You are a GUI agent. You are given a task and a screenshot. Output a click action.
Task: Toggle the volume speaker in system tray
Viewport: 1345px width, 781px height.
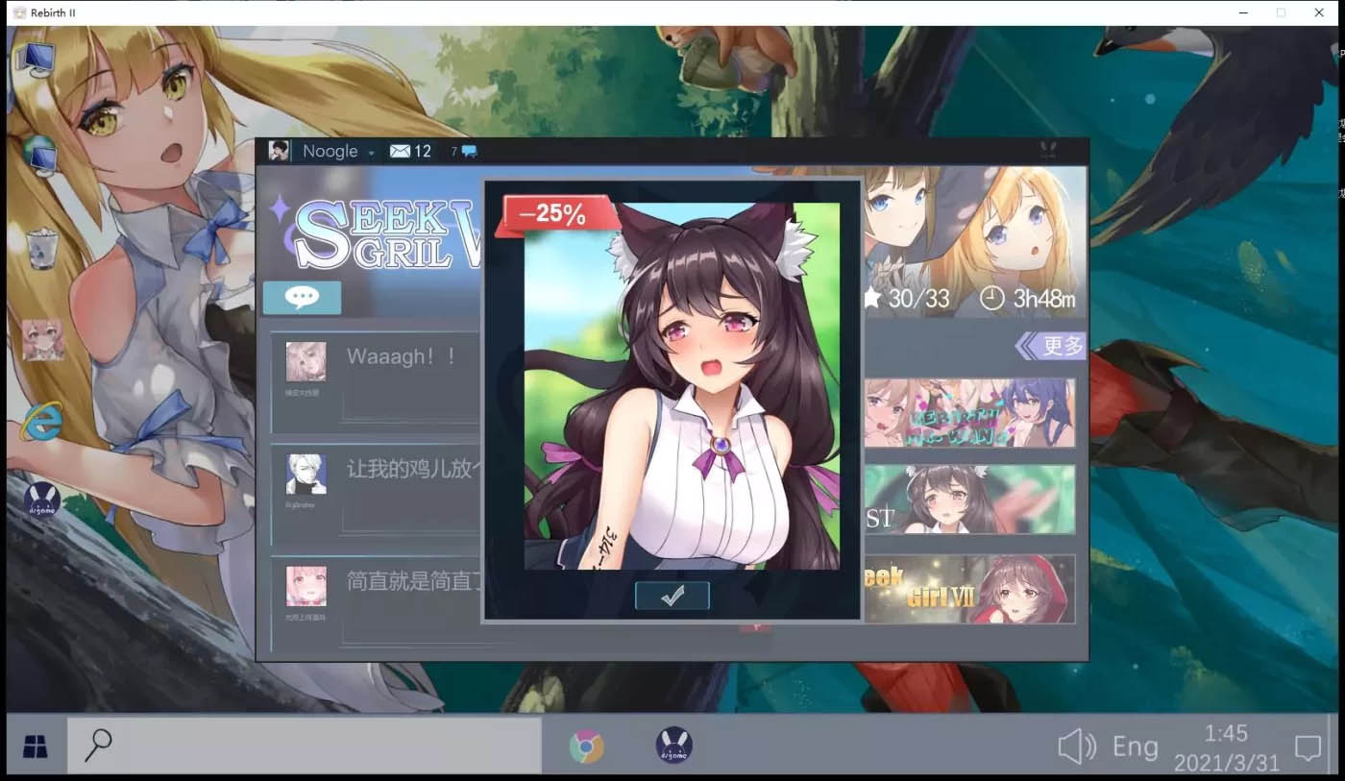tap(1075, 746)
